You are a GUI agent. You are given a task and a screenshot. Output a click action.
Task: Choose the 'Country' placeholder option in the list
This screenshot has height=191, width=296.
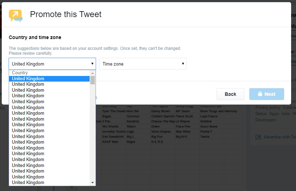49,73
